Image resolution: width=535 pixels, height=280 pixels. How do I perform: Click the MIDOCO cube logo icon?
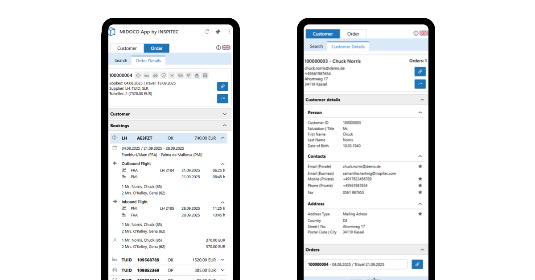pos(111,32)
